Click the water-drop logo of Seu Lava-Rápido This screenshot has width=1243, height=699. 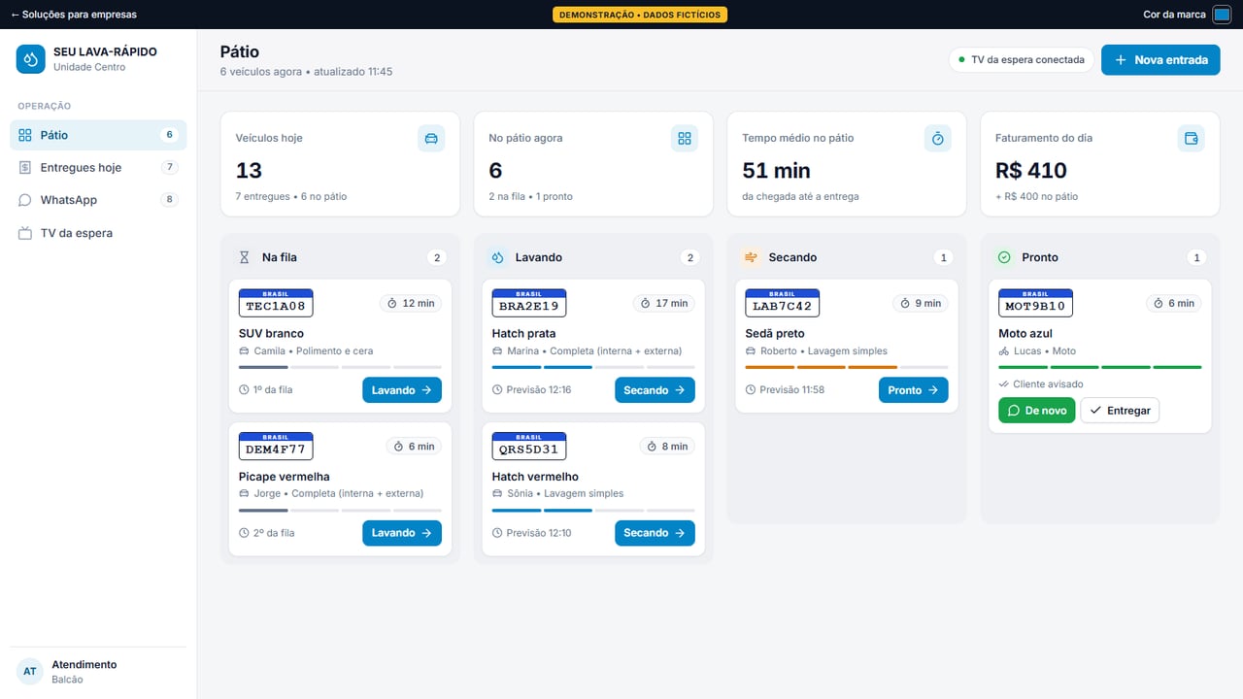[x=31, y=59]
